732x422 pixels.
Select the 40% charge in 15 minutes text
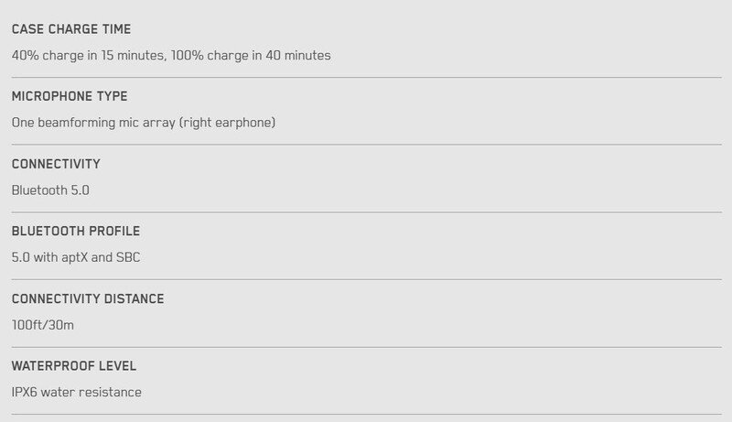(88, 56)
